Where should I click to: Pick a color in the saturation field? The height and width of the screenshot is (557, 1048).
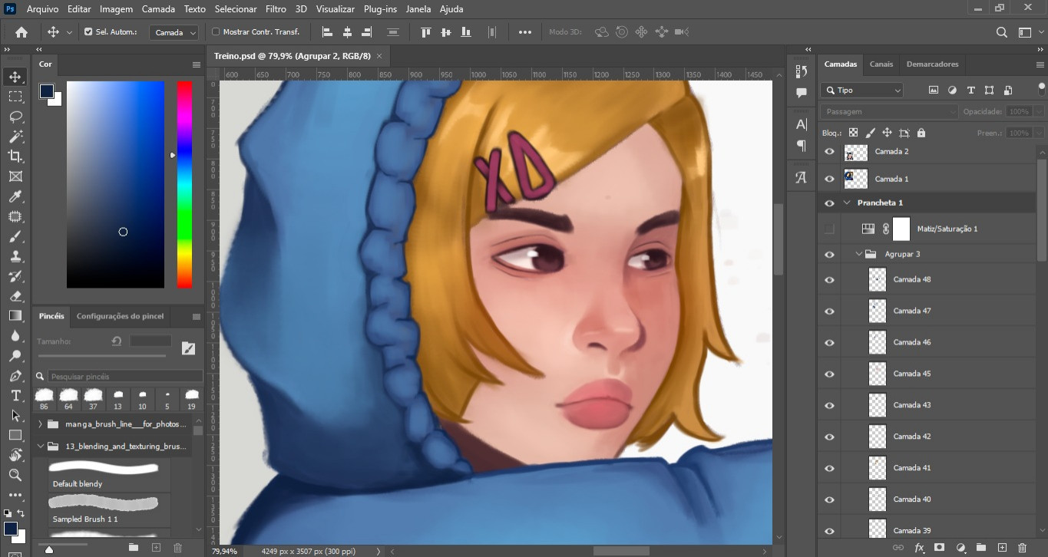point(115,184)
